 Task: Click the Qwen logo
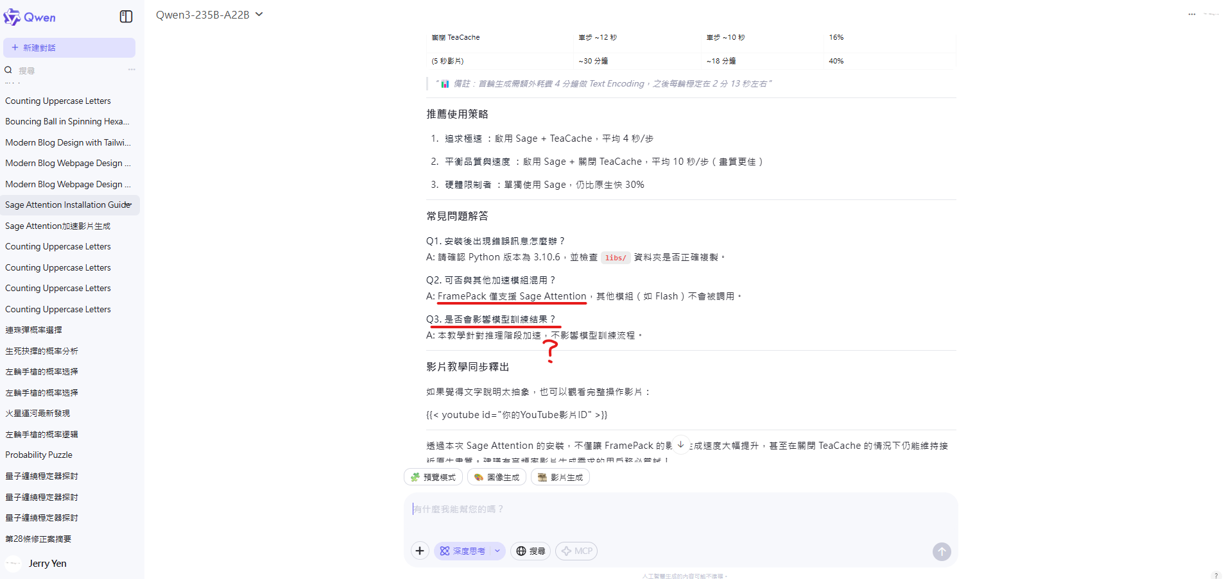click(30, 17)
